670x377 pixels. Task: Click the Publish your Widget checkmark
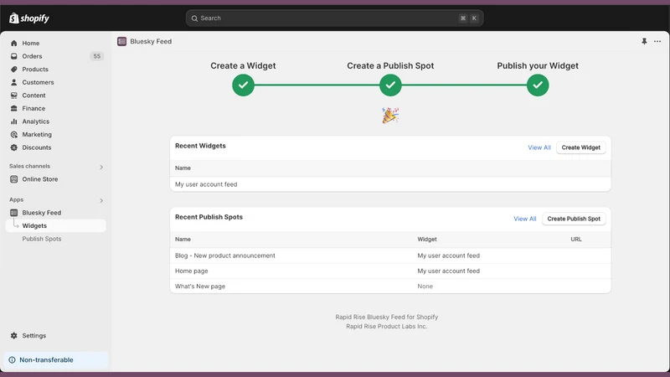538,85
